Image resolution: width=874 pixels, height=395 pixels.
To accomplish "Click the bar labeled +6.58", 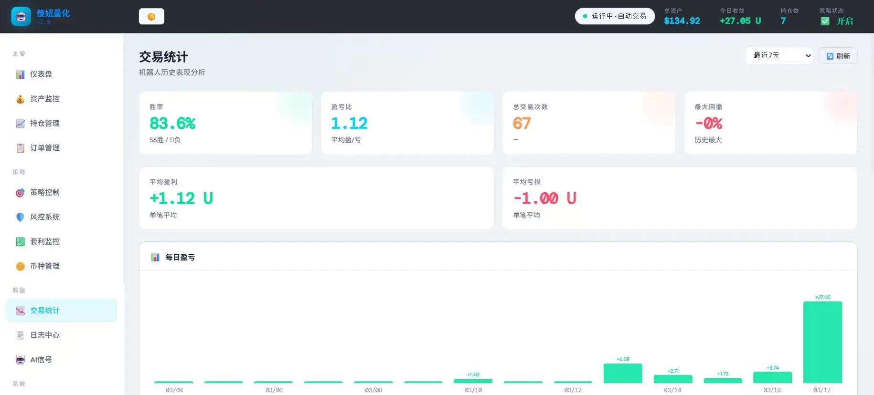I will point(623,374).
